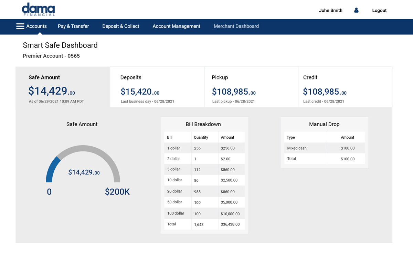Go to the Merchant Dashboard tab
The image size is (413, 255).
pos(236,26)
